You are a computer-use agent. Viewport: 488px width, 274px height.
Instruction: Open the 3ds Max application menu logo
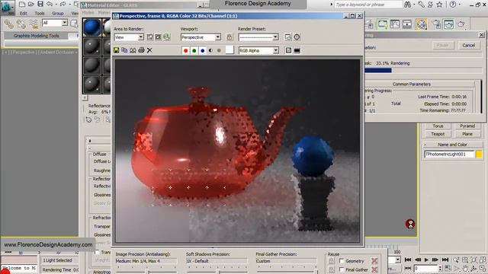click(x=7, y=8)
